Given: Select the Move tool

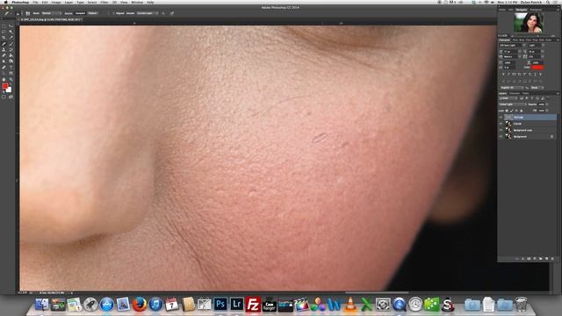Looking at the screenshot, I should point(11,26).
